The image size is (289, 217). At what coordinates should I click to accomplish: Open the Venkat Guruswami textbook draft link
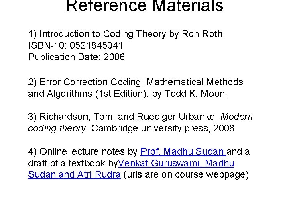coord(177,163)
